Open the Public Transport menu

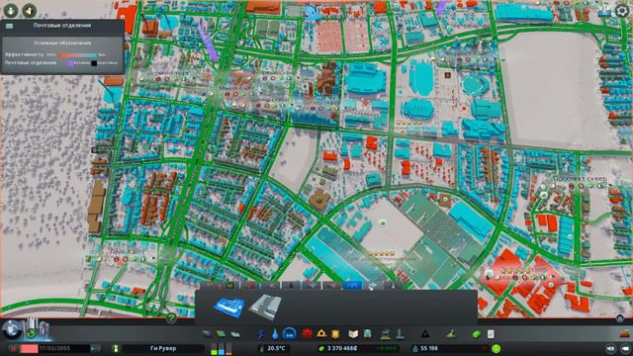(x=368, y=334)
